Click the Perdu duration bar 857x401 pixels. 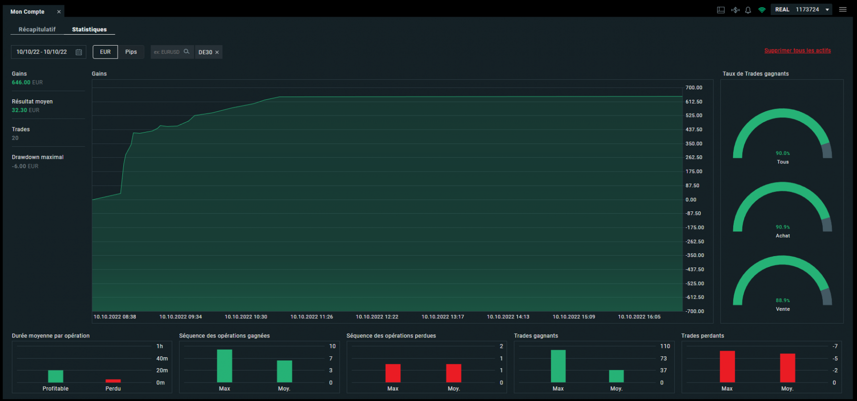tap(113, 381)
